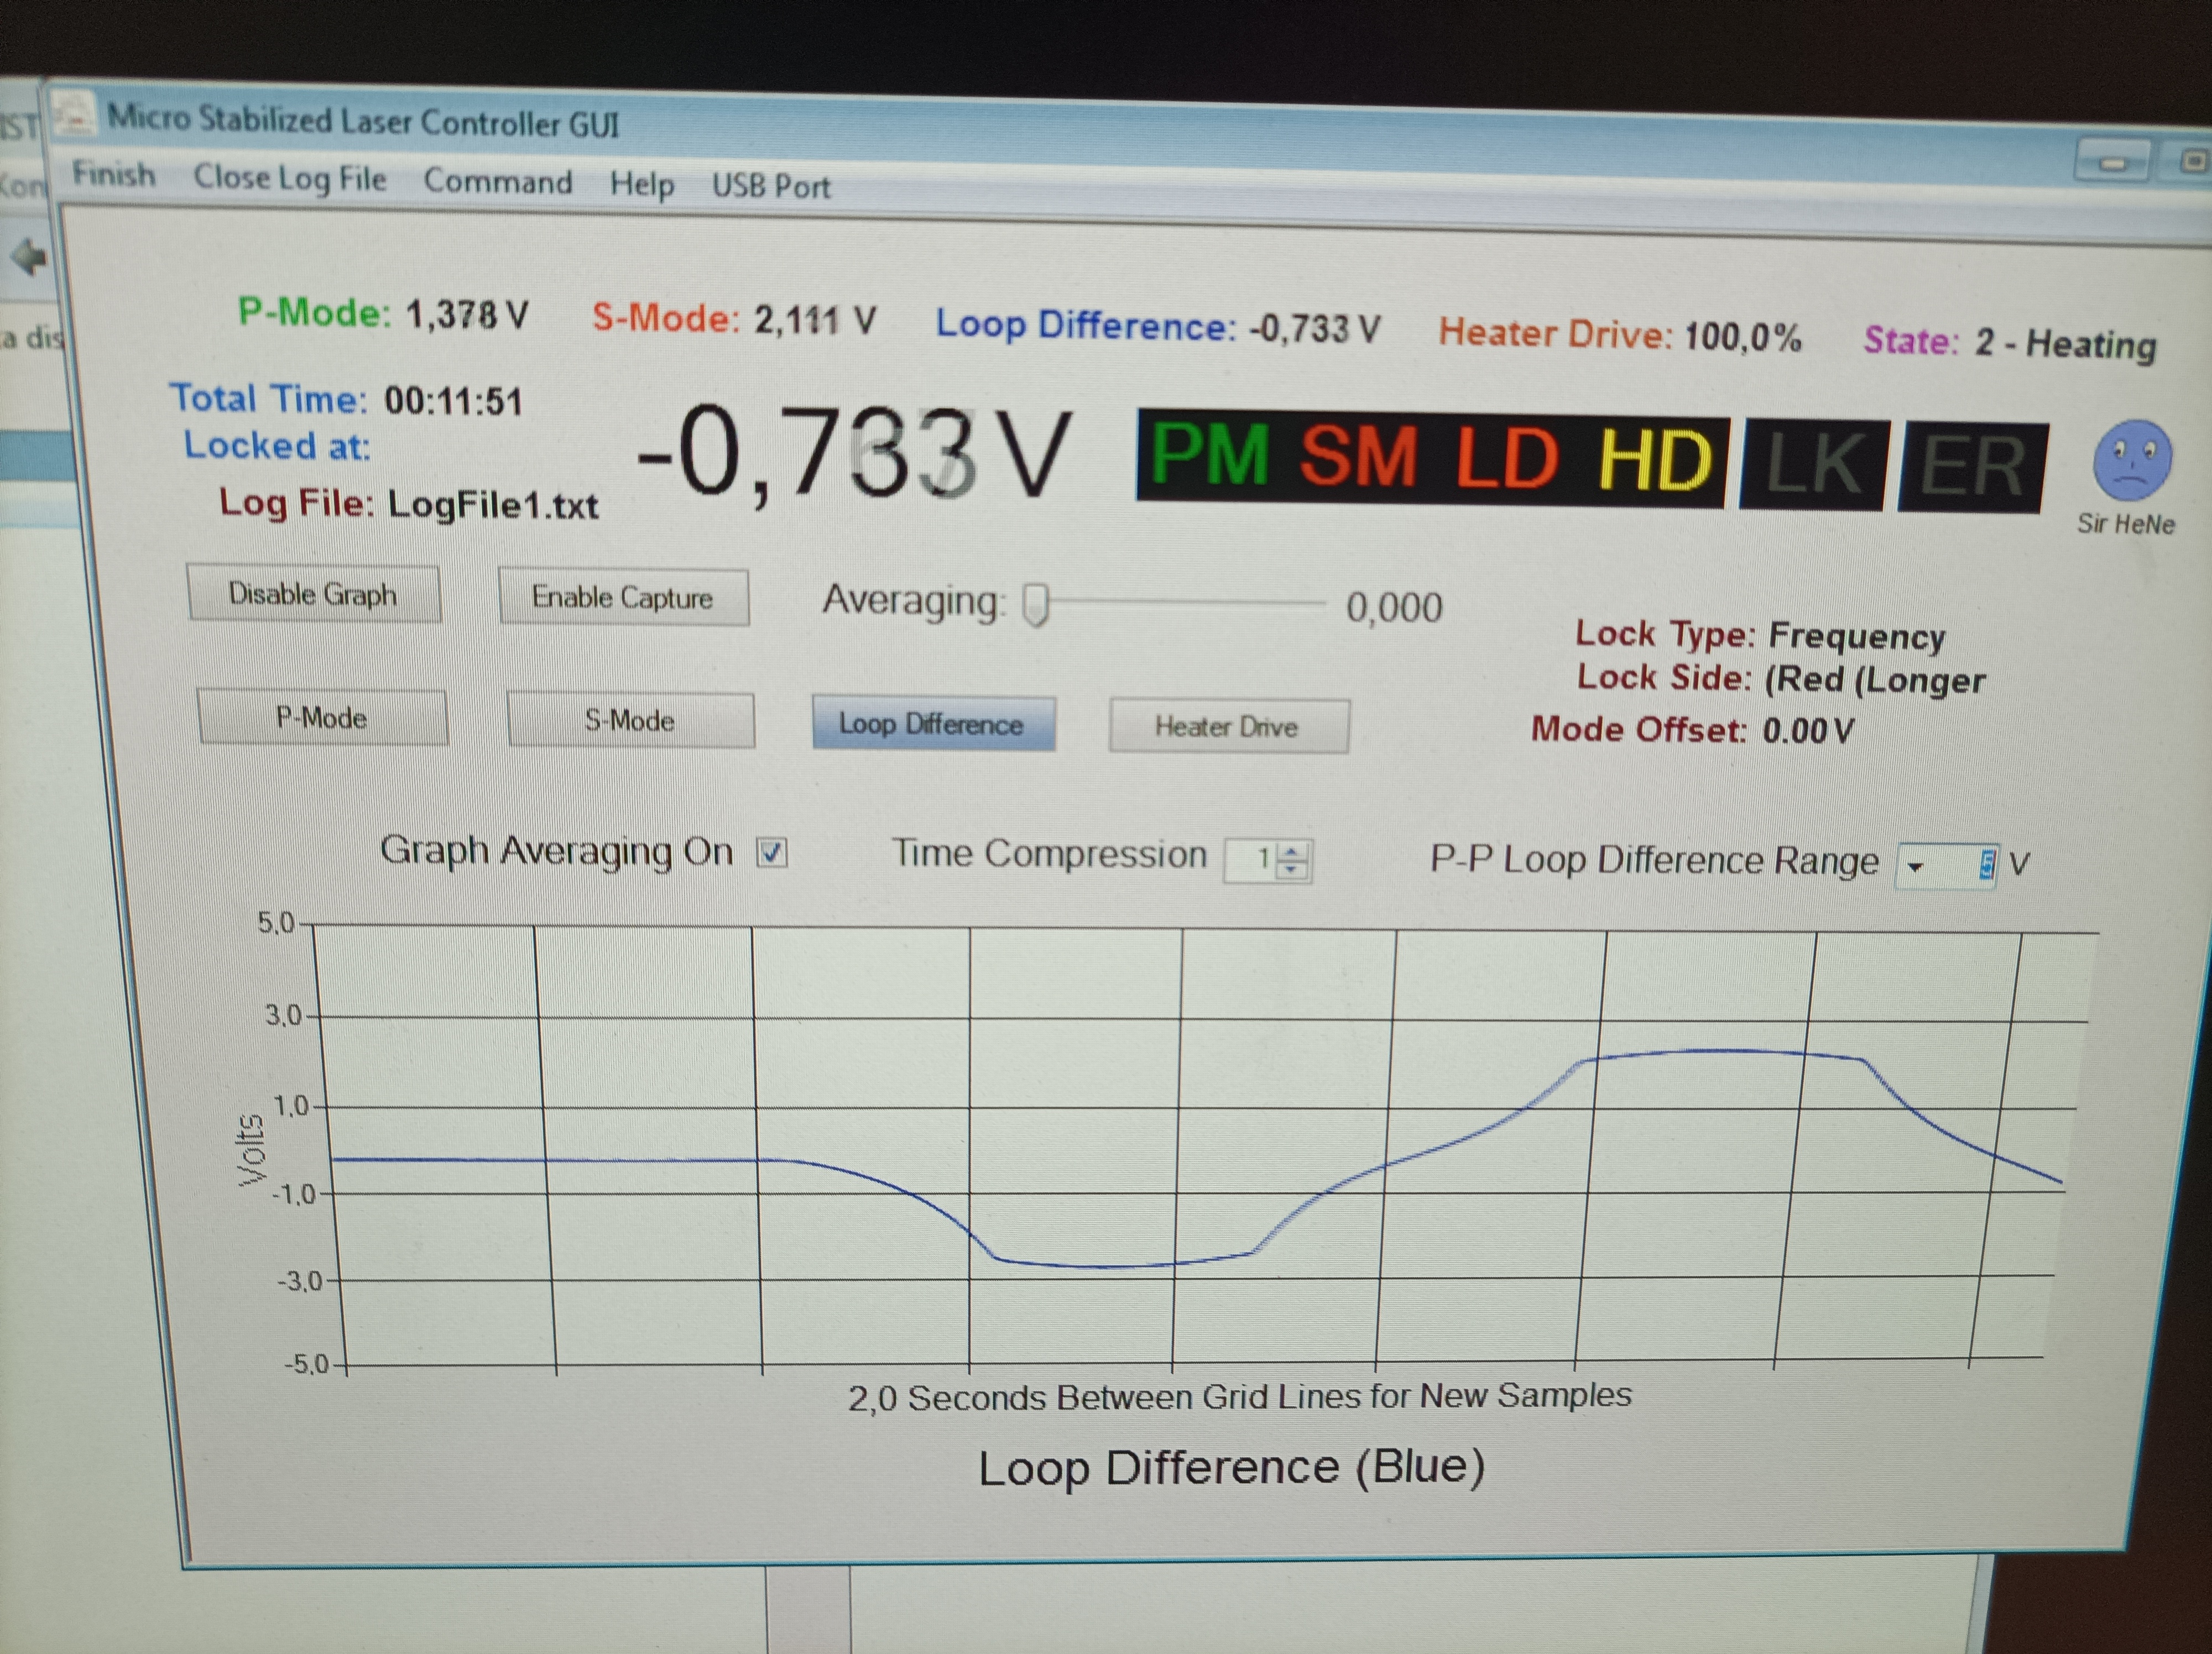Image resolution: width=2212 pixels, height=1654 pixels.
Task: Click the Averaging slider handle
Action: pos(1036,605)
